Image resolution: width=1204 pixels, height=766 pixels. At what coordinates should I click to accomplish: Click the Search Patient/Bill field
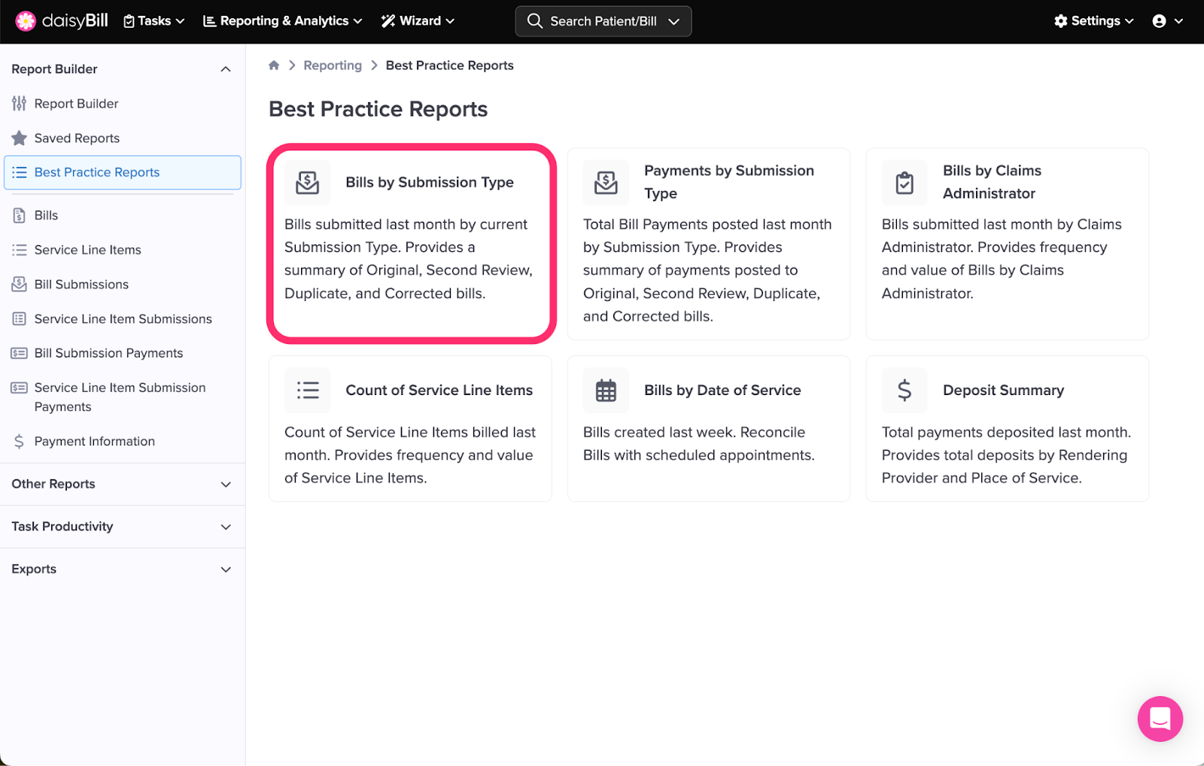[x=603, y=21]
